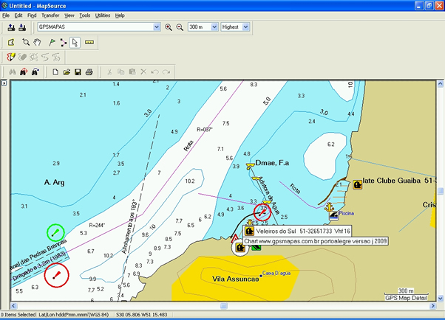This screenshot has height=320, width=445.
Task: Click the Map tool icon
Action: [11, 42]
